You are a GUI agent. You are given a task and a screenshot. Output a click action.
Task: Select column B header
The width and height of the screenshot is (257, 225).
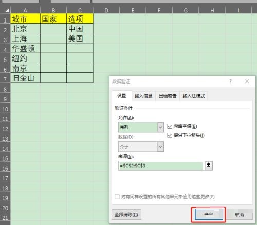pyautogui.click(x=53, y=10)
